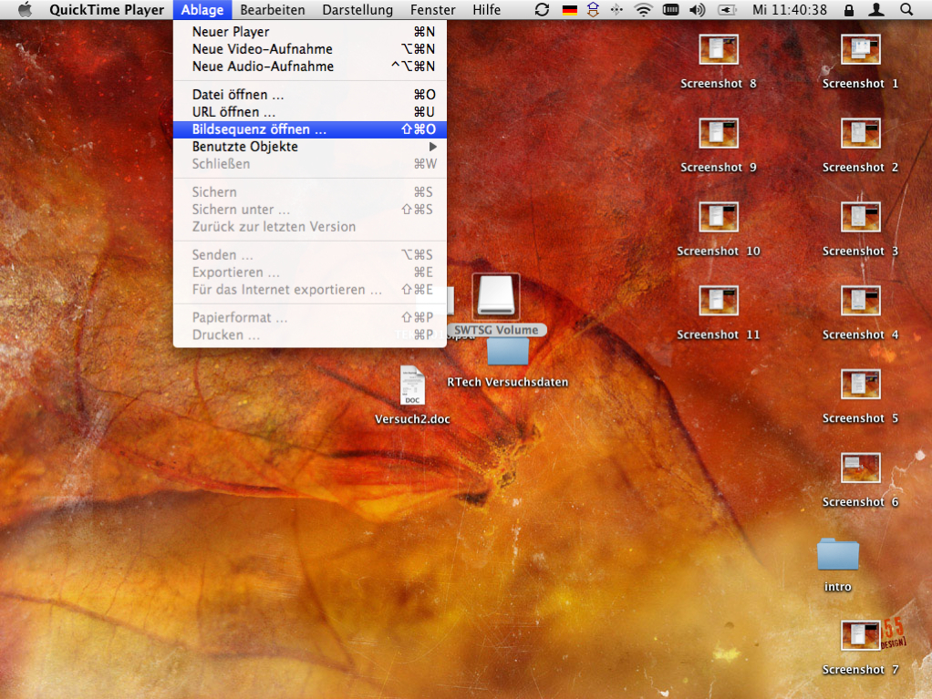Select URL öffnen menu entry
Image resolution: width=932 pixels, height=699 pixels.
click(310, 112)
